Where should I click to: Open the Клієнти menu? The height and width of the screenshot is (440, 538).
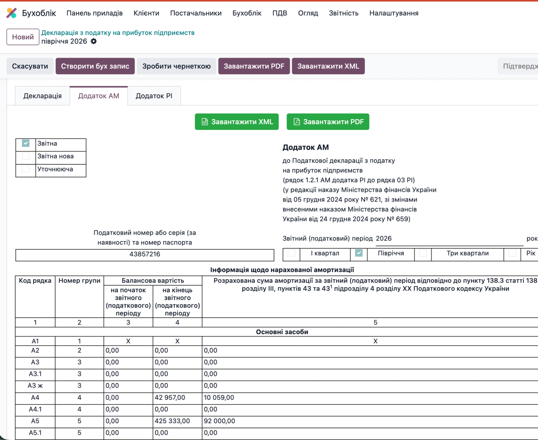pyautogui.click(x=146, y=13)
